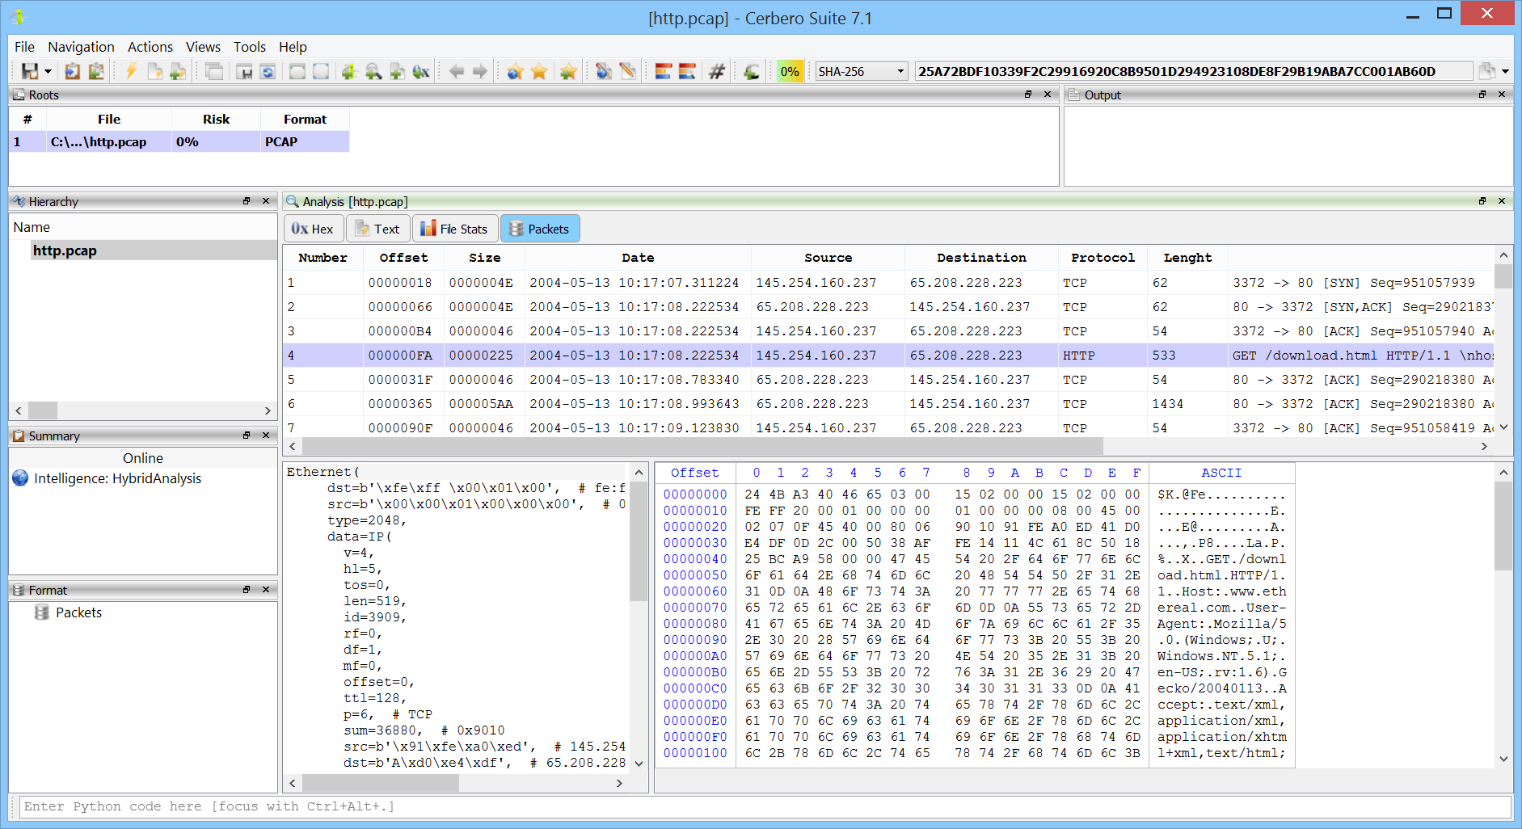Open the Tools menu
1522x829 pixels.
pos(250,47)
